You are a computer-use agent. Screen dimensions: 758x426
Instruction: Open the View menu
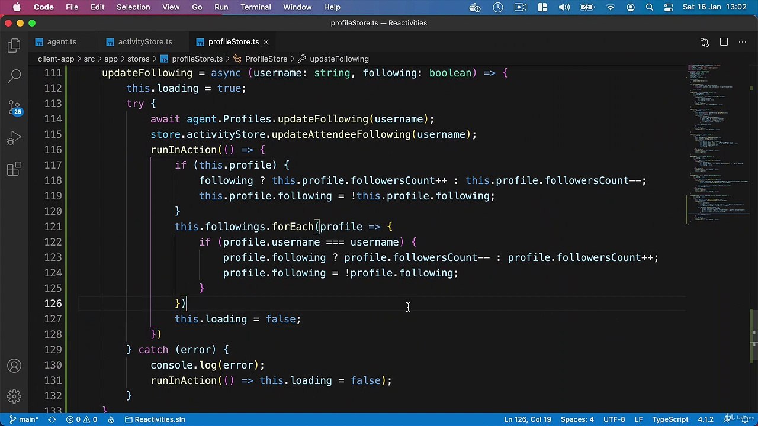coord(171,7)
